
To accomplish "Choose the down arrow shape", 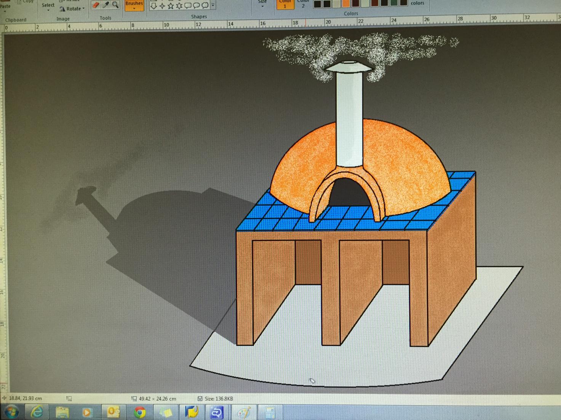I will point(153,6).
